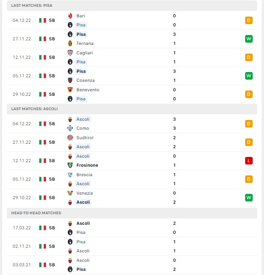Click the Venezia club crest icon
The width and height of the screenshot is (264, 275).
(x=70, y=193)
